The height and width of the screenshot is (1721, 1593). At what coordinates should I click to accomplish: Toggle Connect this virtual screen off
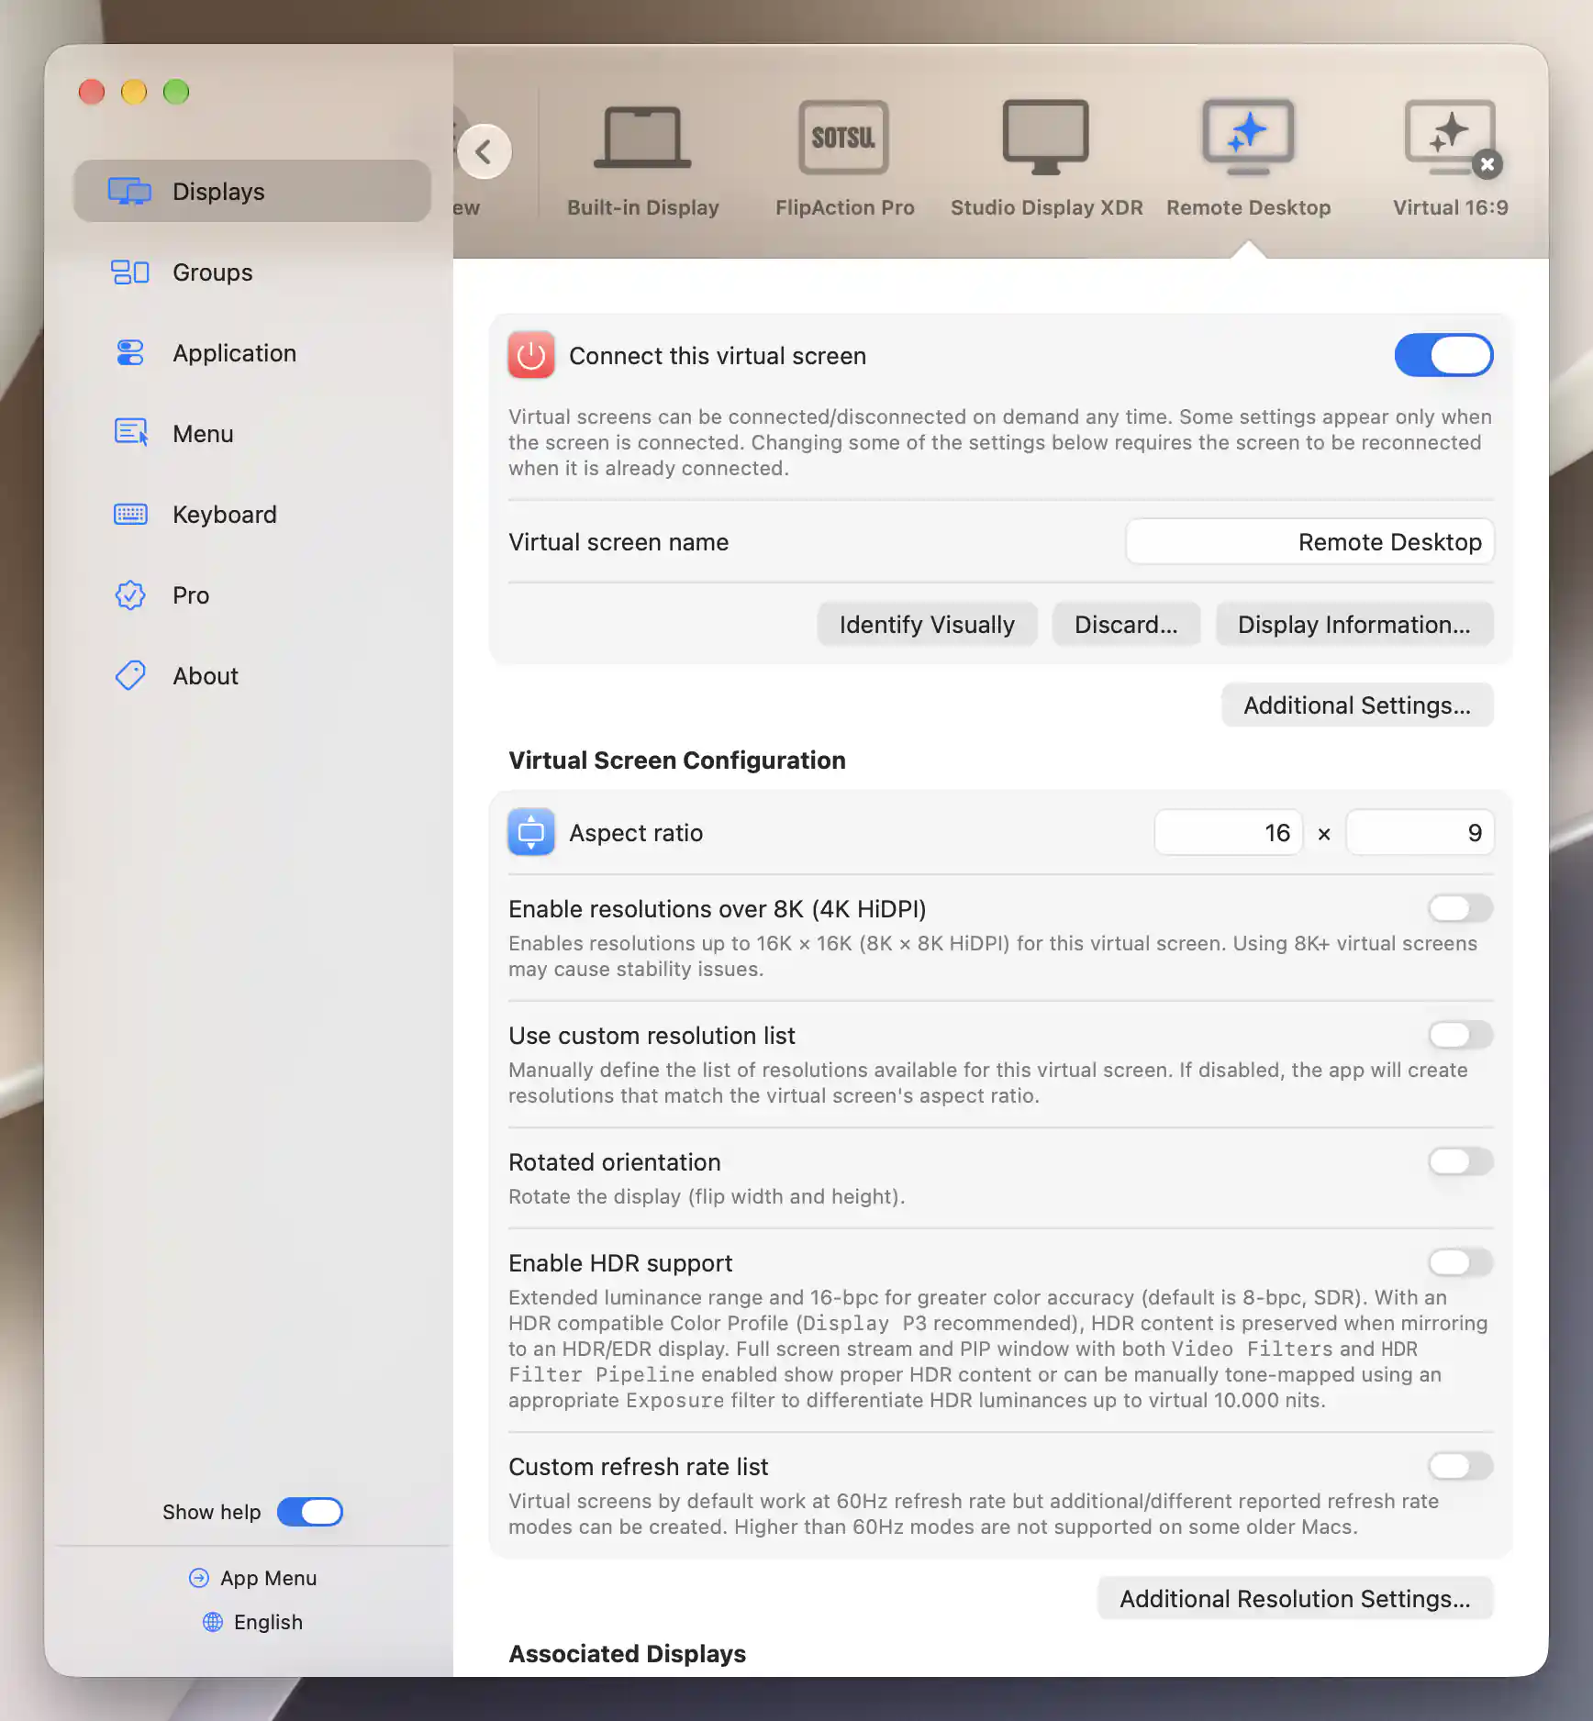click(x=1443, y=355)
